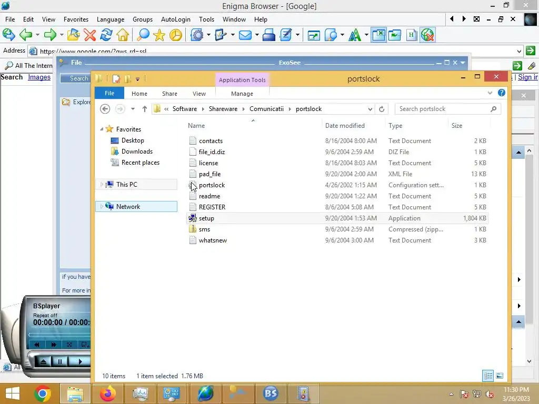539x404 pixels.
Task: Expand Network node in navigation pane
Action: [102, 206]
